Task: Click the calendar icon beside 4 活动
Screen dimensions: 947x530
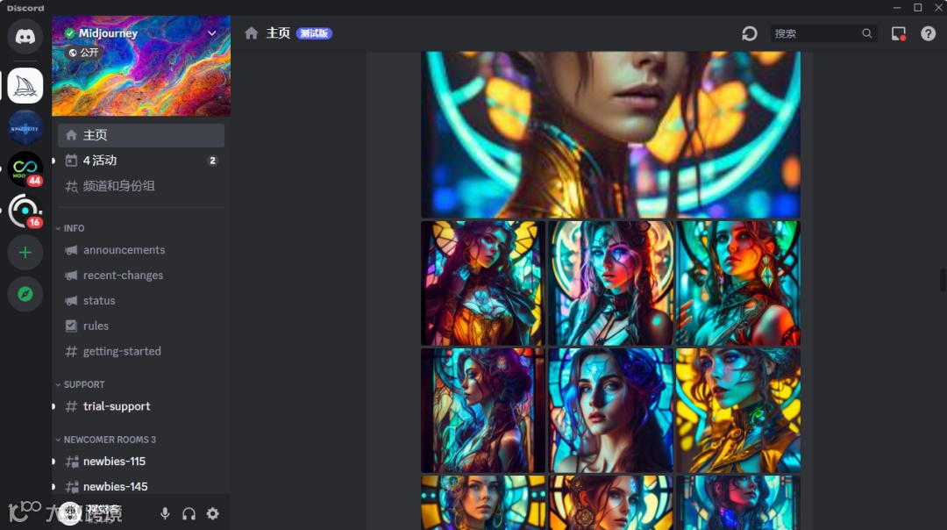Action: click(x=71, y=161)
